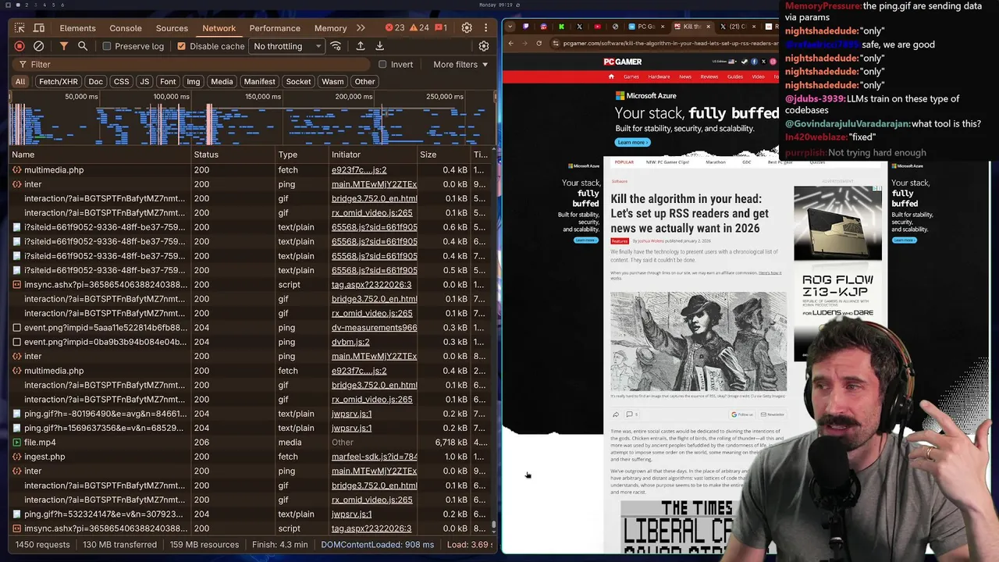Viewport: 999px width, 562px height.
Task: Uncheck the Disable cache checkbox
Action: click(x=182, y=46)
